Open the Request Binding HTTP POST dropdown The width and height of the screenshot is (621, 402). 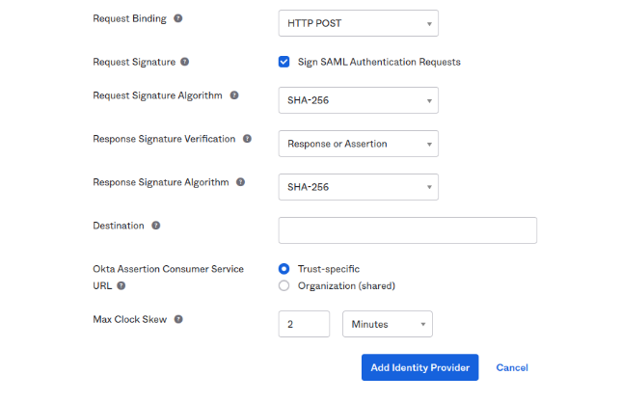[x=358, y=23]
